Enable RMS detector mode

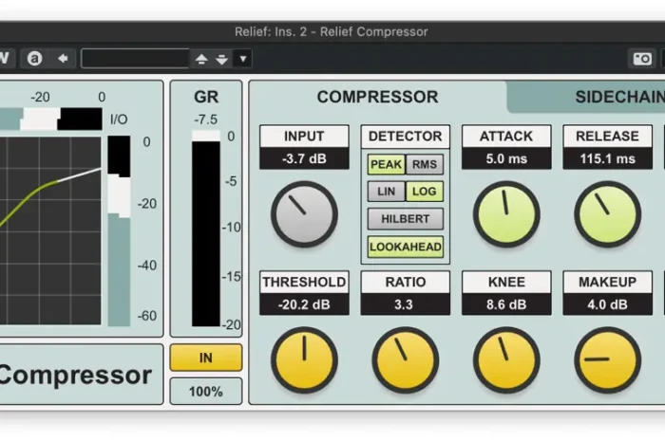(424, 164)
